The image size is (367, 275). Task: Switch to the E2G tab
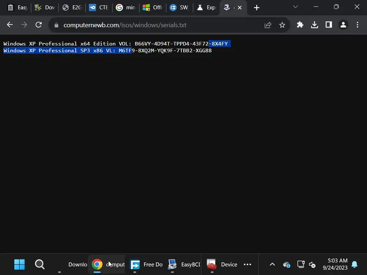72,8
